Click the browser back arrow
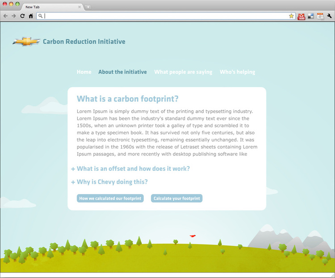335x278 pixels. point(5,16)
